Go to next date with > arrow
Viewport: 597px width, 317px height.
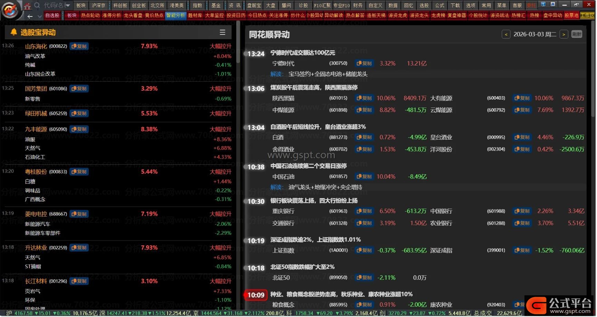(563, 34)
